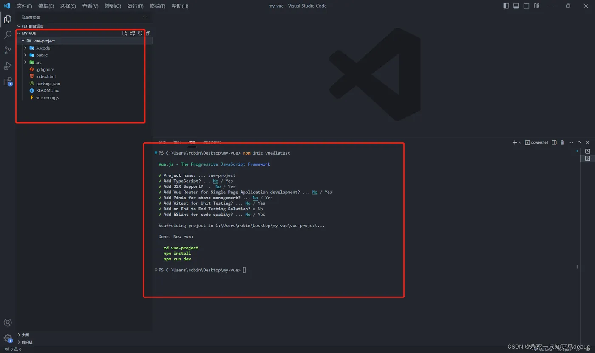Viewport: 595px width, 353px height.
Task: Open the Extensions view
Action: (x=8, y=82)
